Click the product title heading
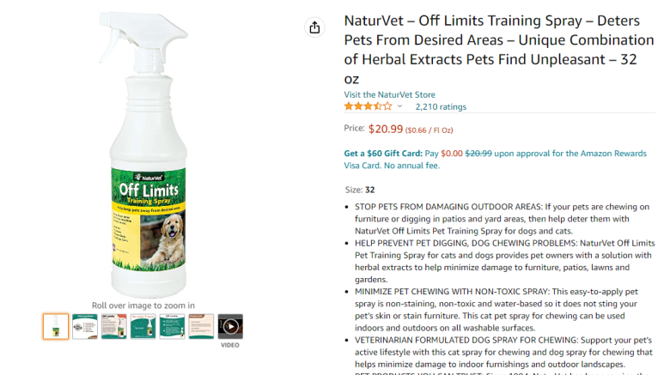Viewport: 664px width, 375px height. 499,50
